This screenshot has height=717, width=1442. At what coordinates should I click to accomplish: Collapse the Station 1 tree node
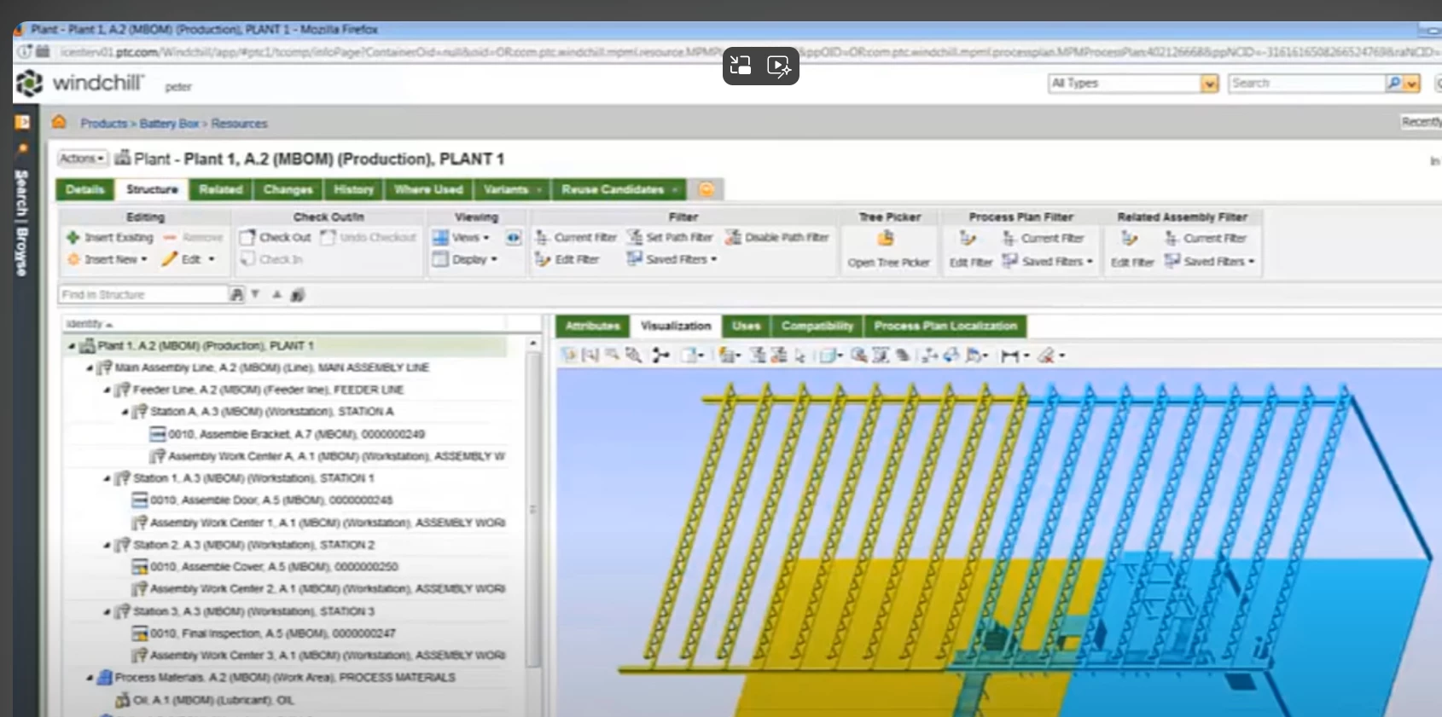coord(107,478)
